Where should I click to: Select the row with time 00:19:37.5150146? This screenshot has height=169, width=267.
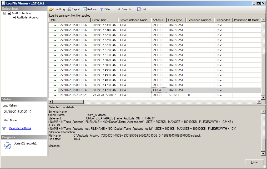pos(155,50)
